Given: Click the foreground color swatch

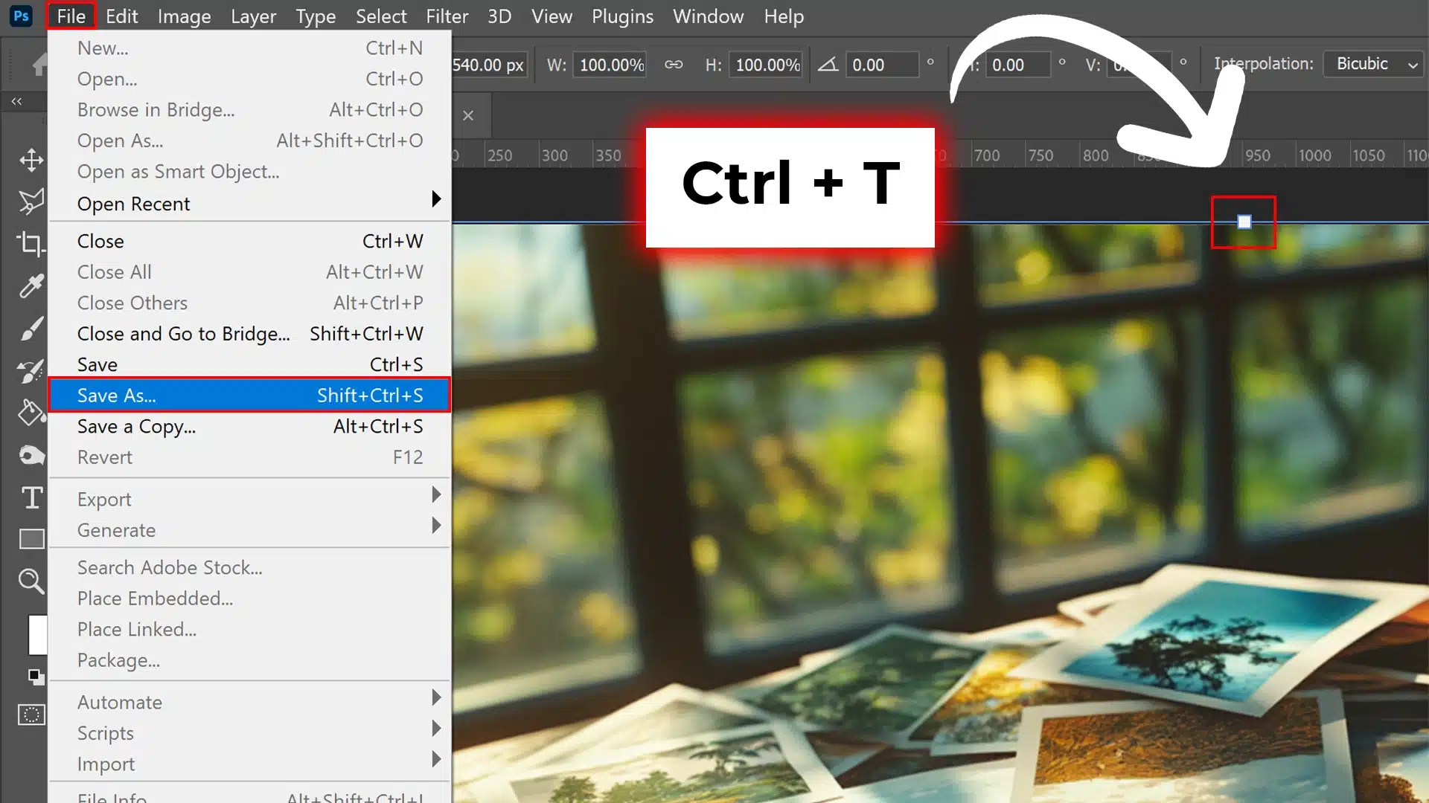Looking at the screenshot, I should tap(38, 634).
